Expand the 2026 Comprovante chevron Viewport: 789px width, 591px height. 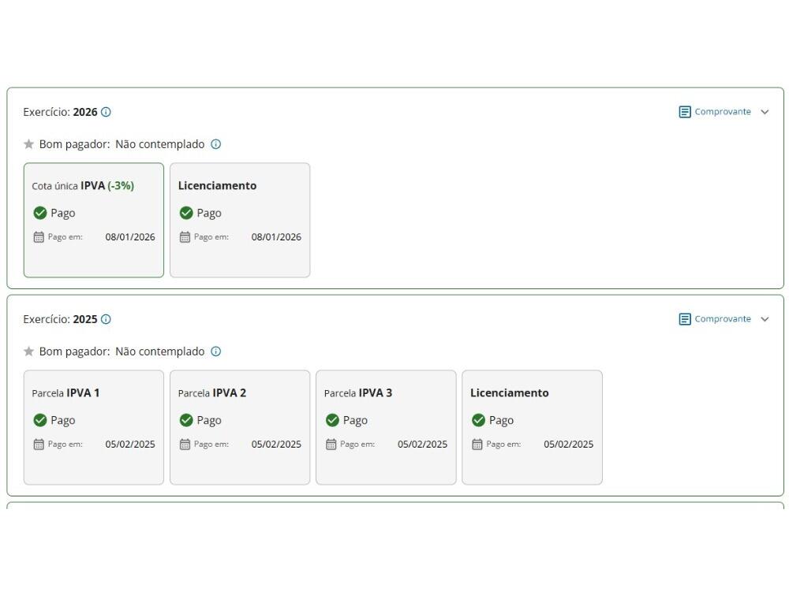765,112
